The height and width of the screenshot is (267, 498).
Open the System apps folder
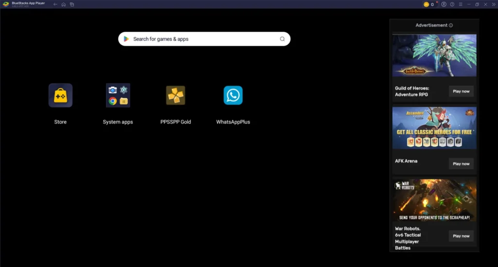coord(118,95)
